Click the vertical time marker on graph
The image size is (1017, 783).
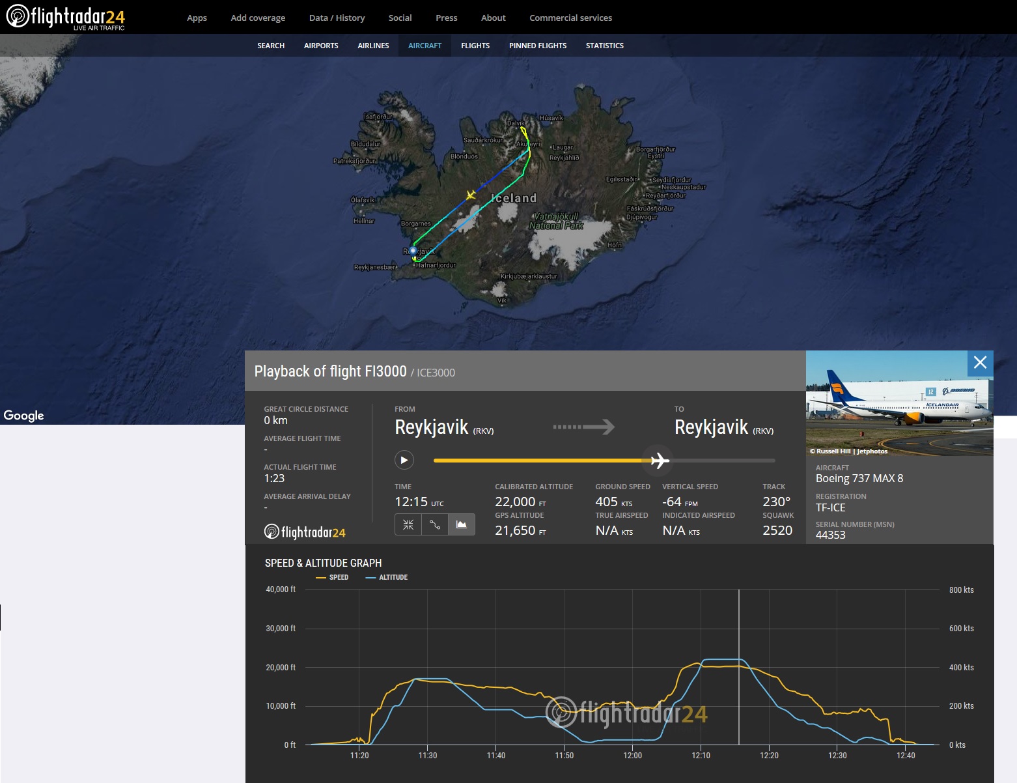pyautogui.click(x=739, y=667)
